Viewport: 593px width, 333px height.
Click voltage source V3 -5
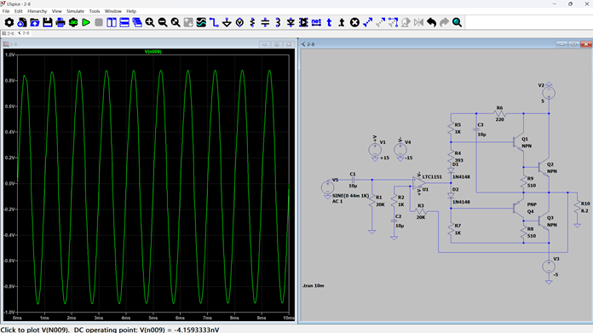coord(549,267)
